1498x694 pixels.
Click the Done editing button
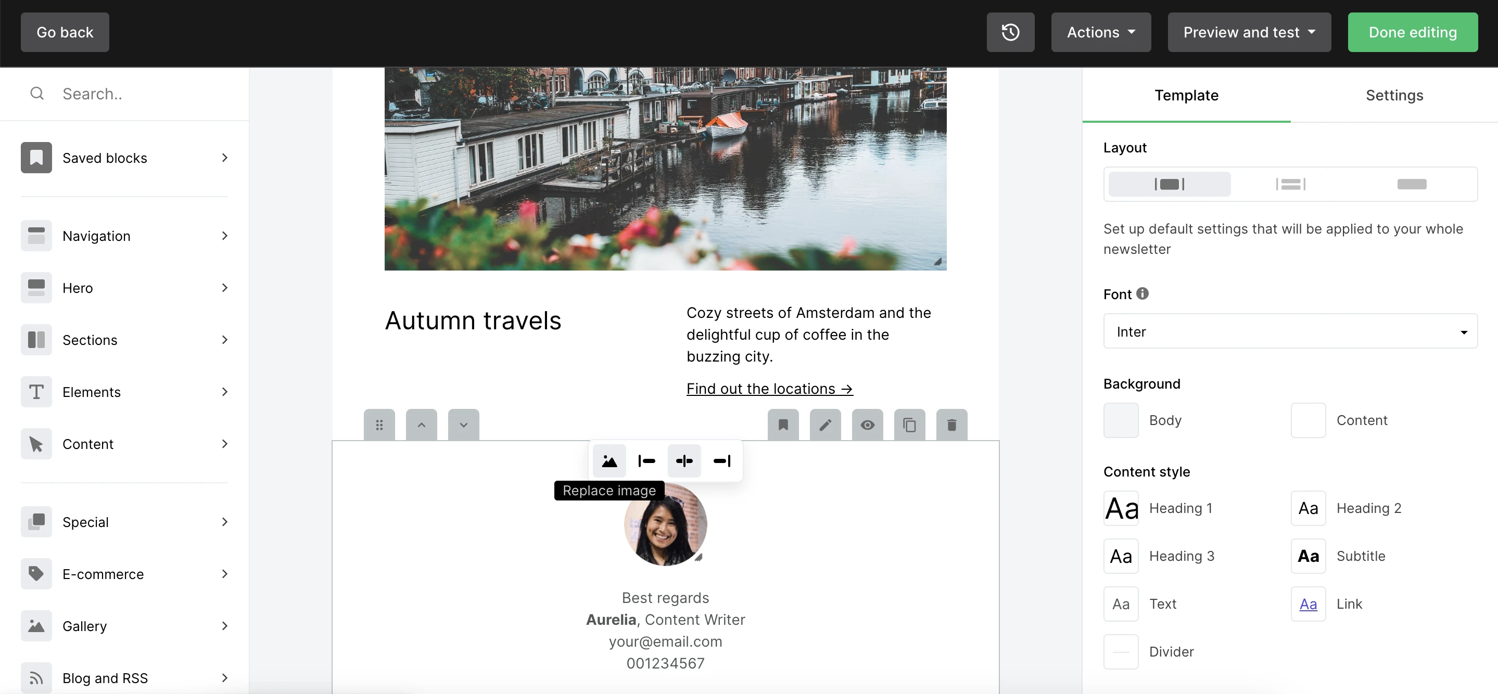[1412, 32]
